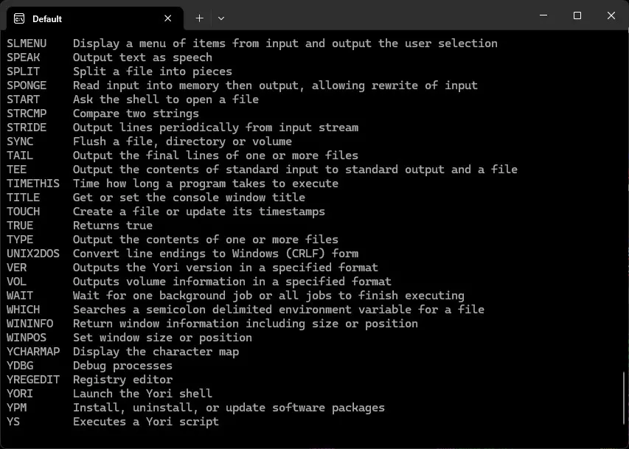Minimize the terminal window
This screenshot has width=629, height=449.
[x=543, y=15]
